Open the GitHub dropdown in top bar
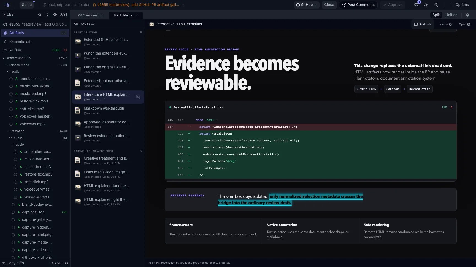 306,5
